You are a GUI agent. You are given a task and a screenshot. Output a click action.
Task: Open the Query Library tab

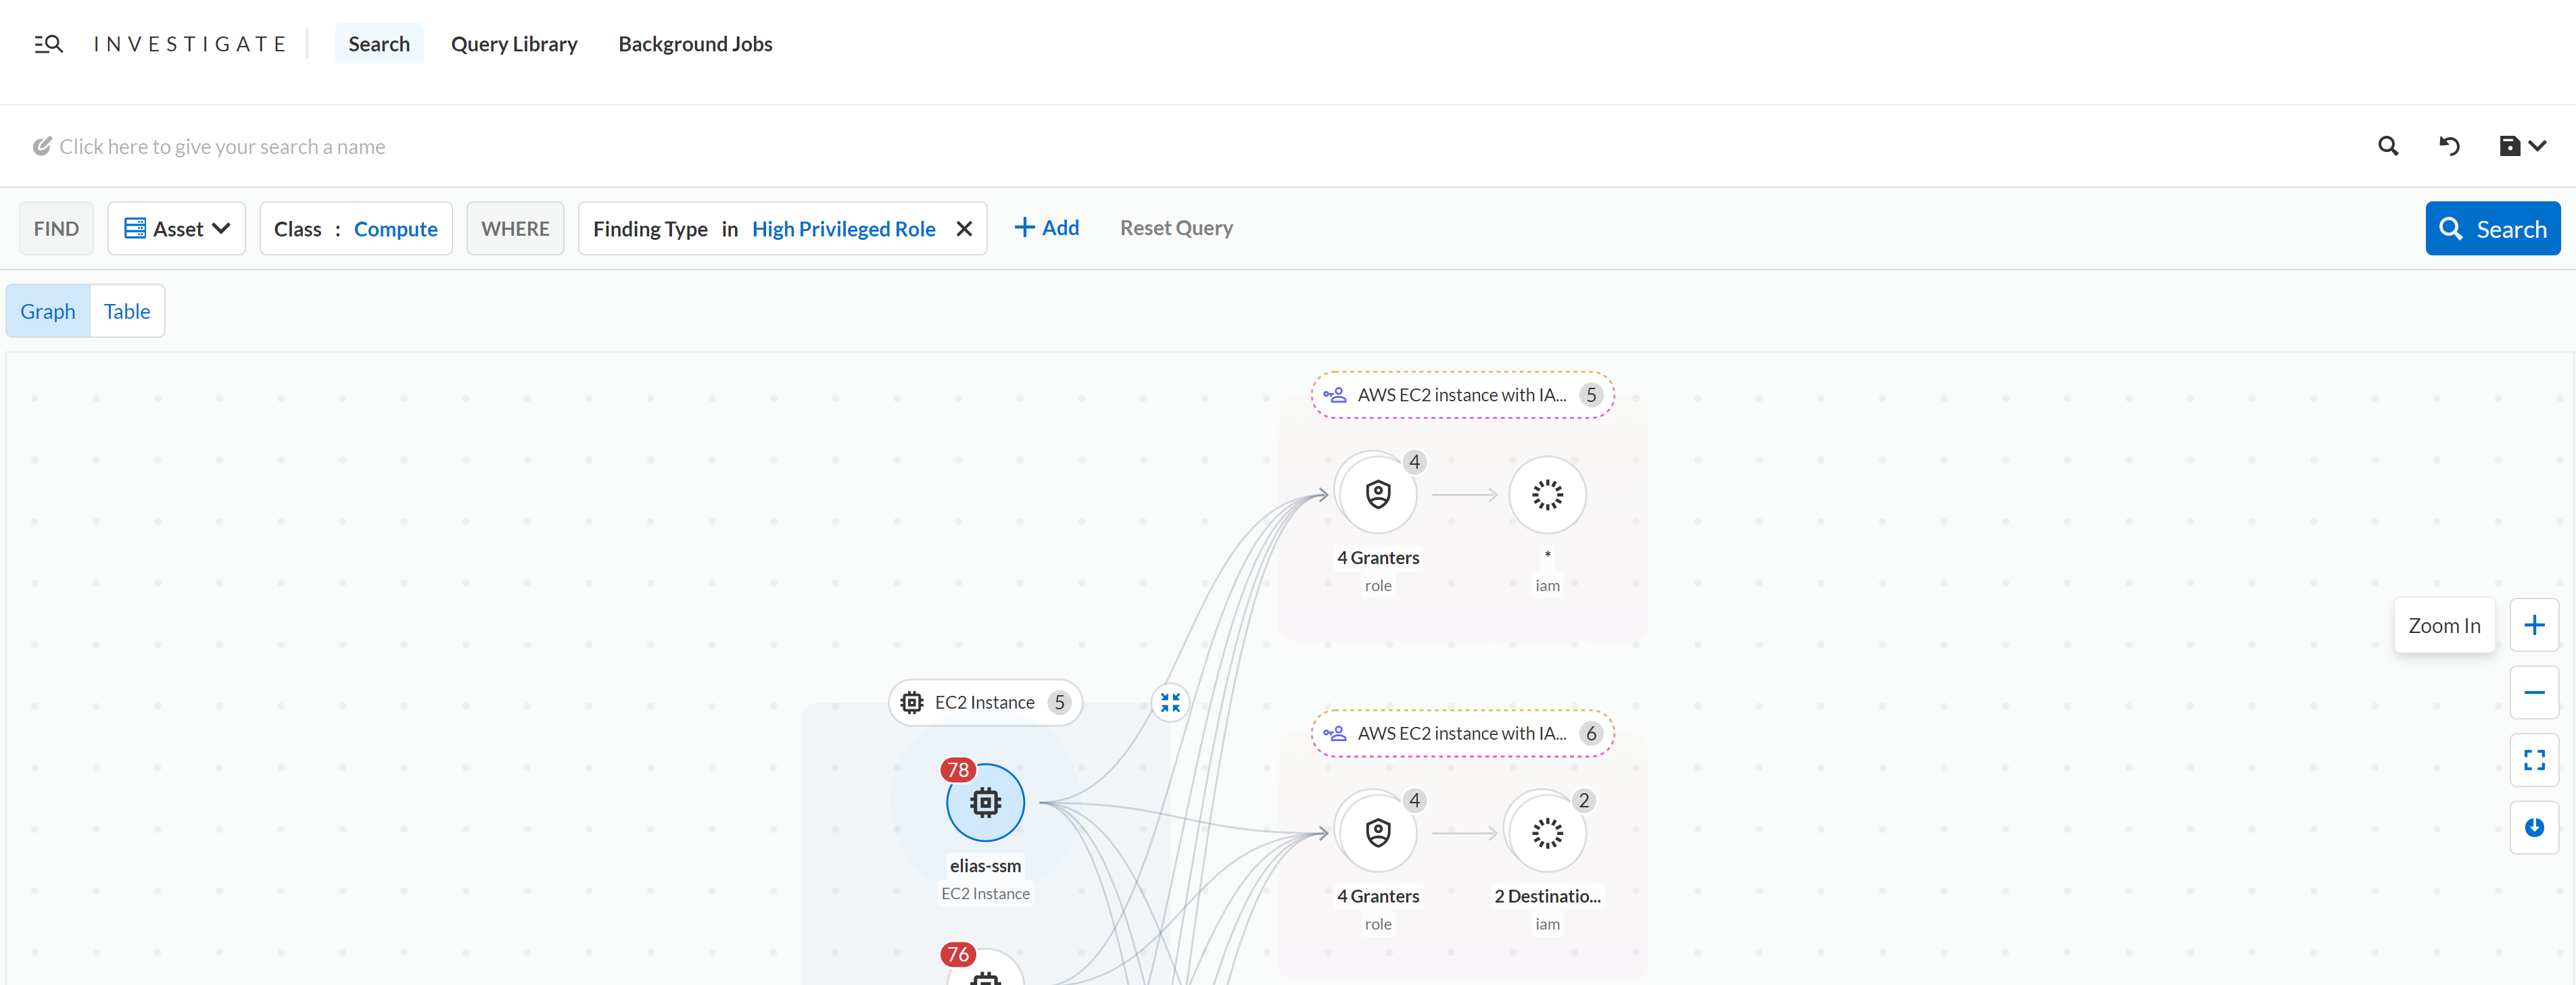pos(514,44)
